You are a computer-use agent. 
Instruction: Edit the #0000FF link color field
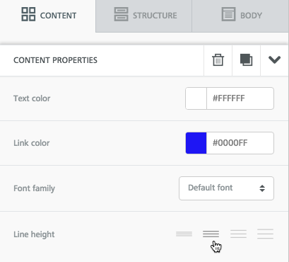click(x=240, y=143)
